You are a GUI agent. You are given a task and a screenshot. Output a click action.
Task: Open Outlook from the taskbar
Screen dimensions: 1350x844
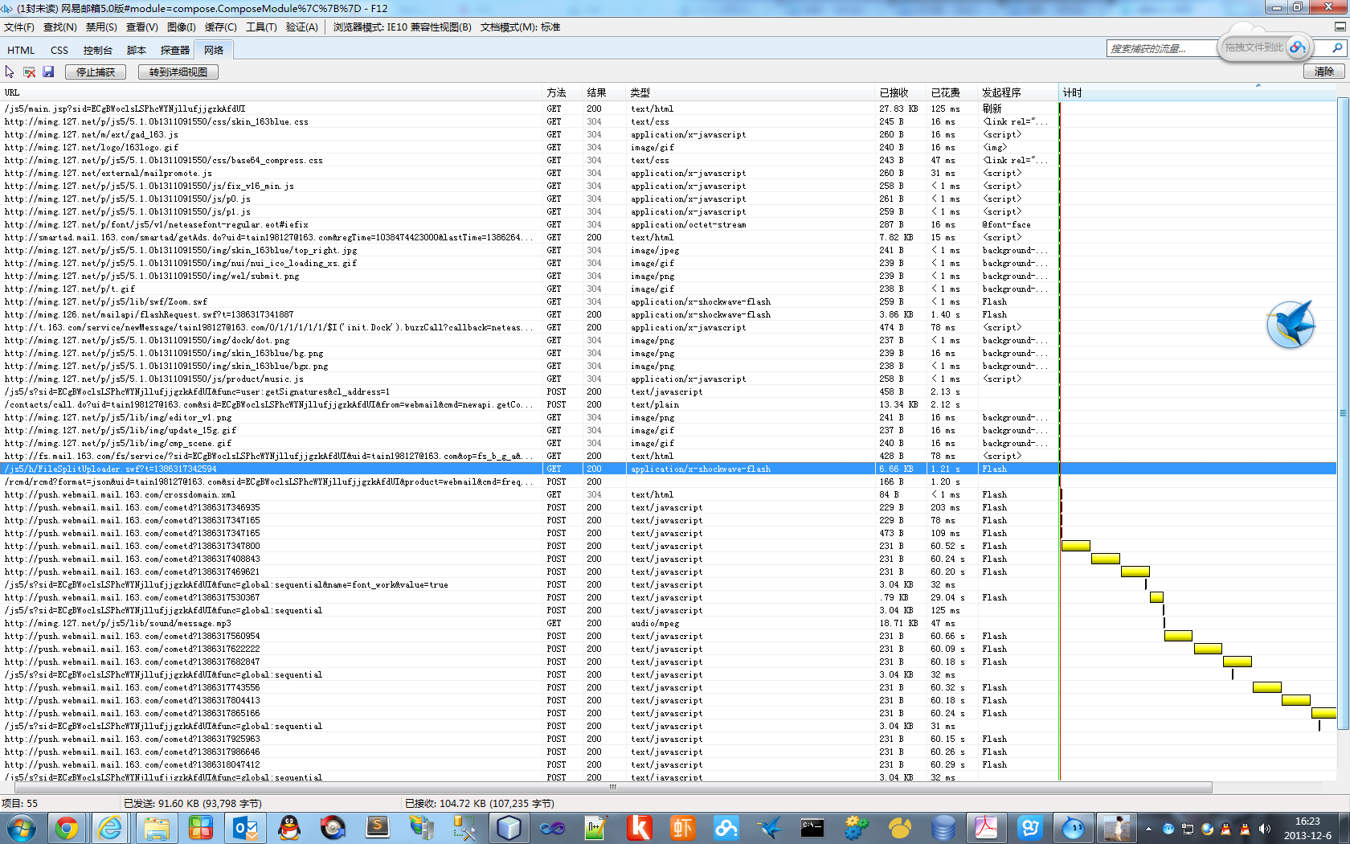click(245, 827)
